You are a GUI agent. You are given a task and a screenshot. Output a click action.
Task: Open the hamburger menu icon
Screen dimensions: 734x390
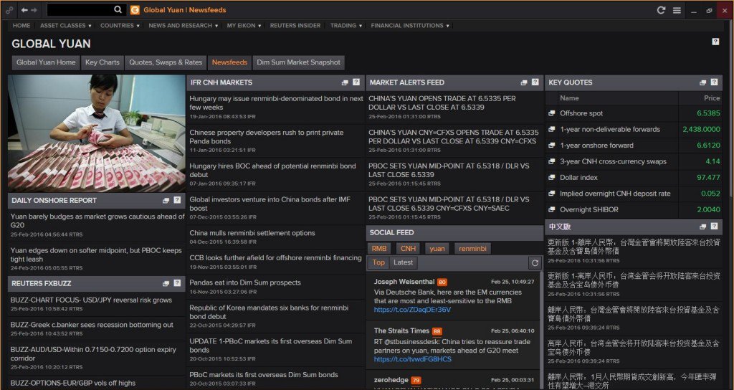677,10
